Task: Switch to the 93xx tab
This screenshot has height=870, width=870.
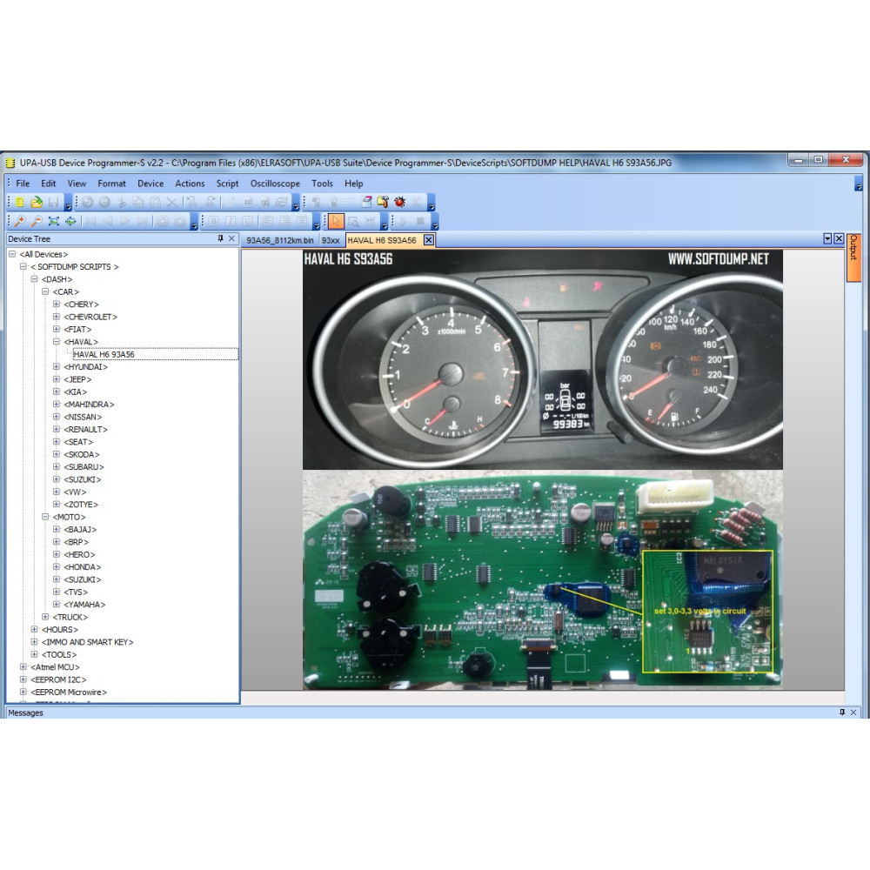Action: point(331,240)
